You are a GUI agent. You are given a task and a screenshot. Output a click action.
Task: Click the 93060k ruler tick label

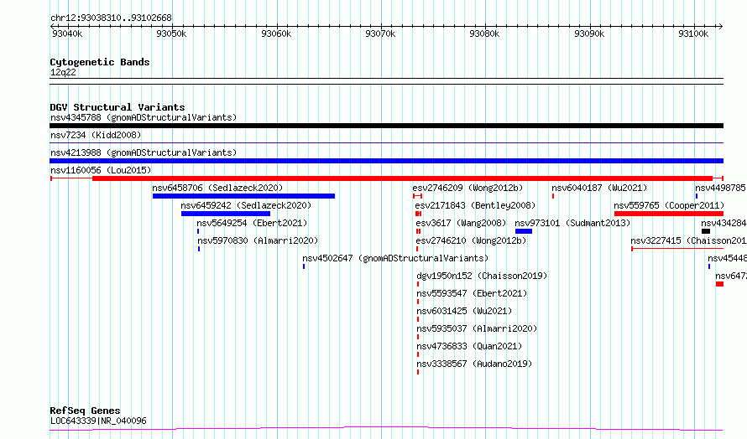276,34
